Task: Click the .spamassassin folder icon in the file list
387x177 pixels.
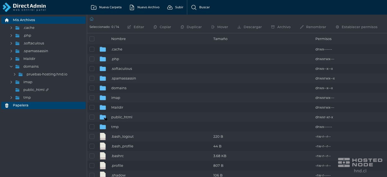Action: tap(103, 78)
